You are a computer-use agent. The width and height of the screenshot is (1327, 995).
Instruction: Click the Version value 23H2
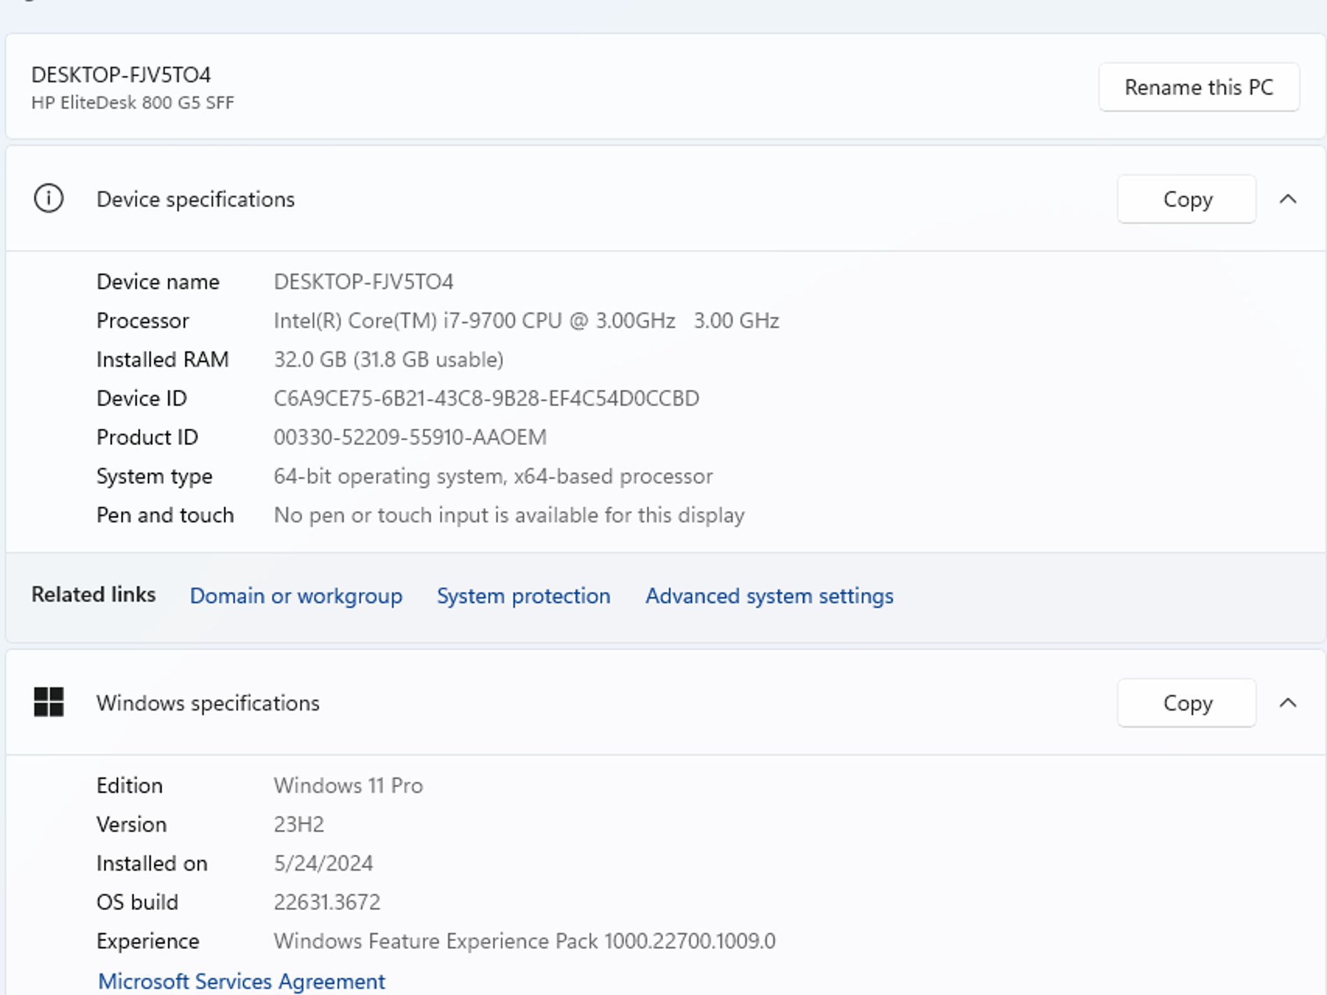click(299, 825)
